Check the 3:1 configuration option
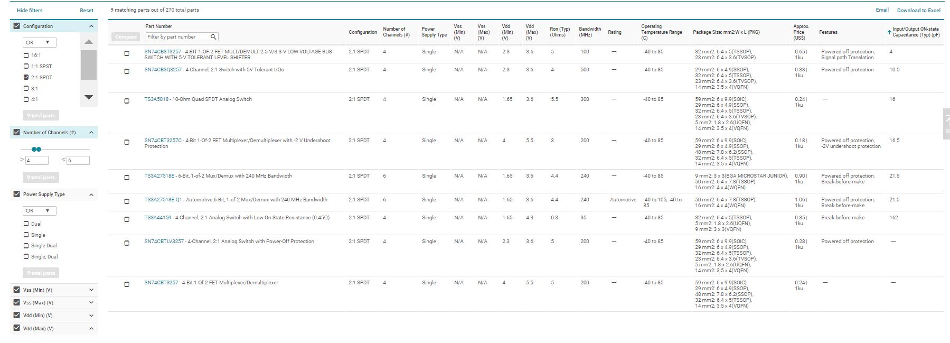950x343 pixels. point(26,88)
